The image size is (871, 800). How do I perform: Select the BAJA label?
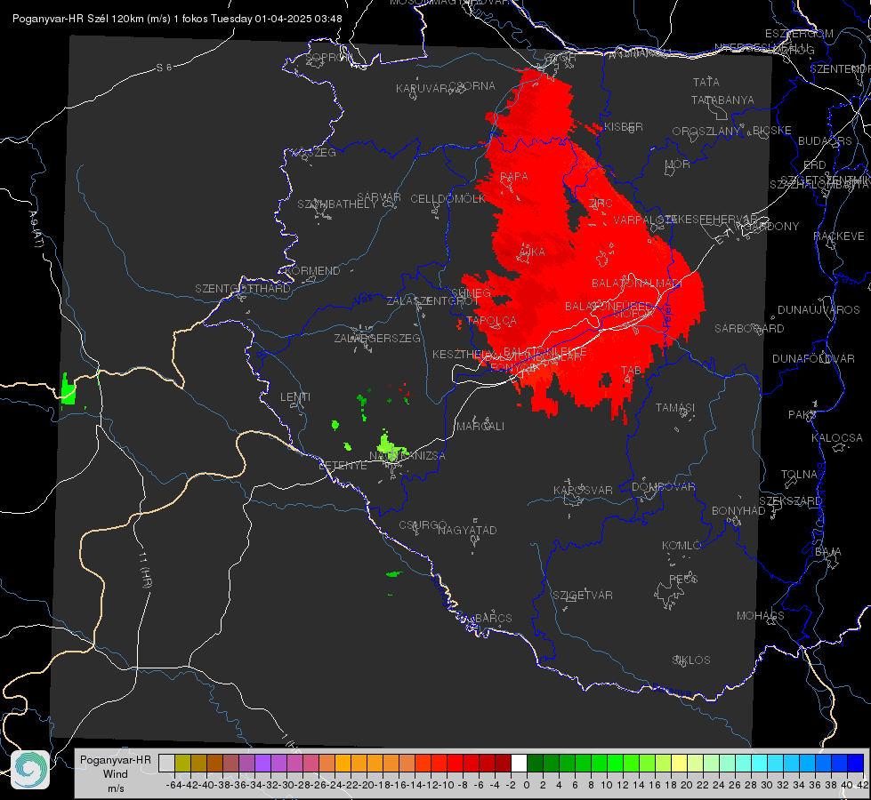tap(828, 551)
